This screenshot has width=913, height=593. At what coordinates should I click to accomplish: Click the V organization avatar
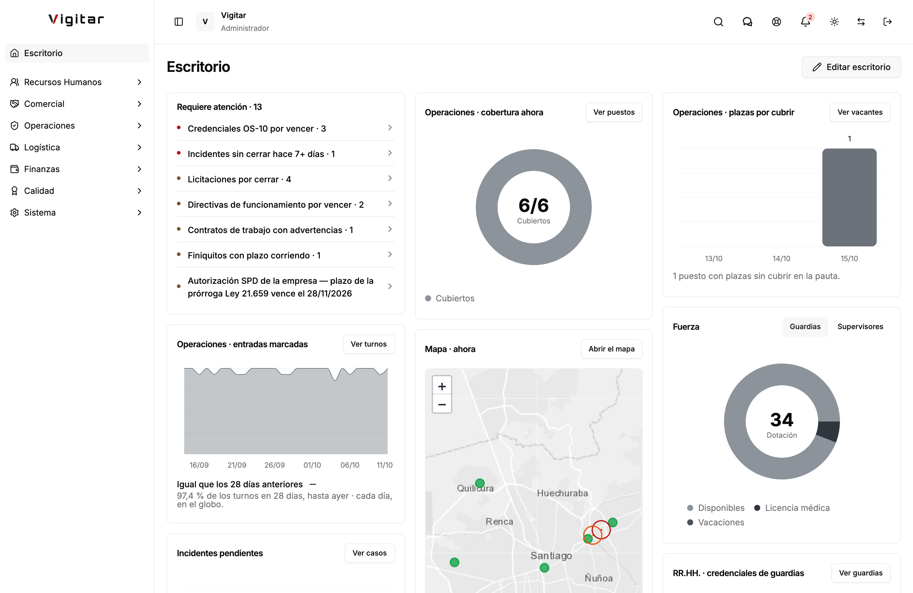click(205, 22)
